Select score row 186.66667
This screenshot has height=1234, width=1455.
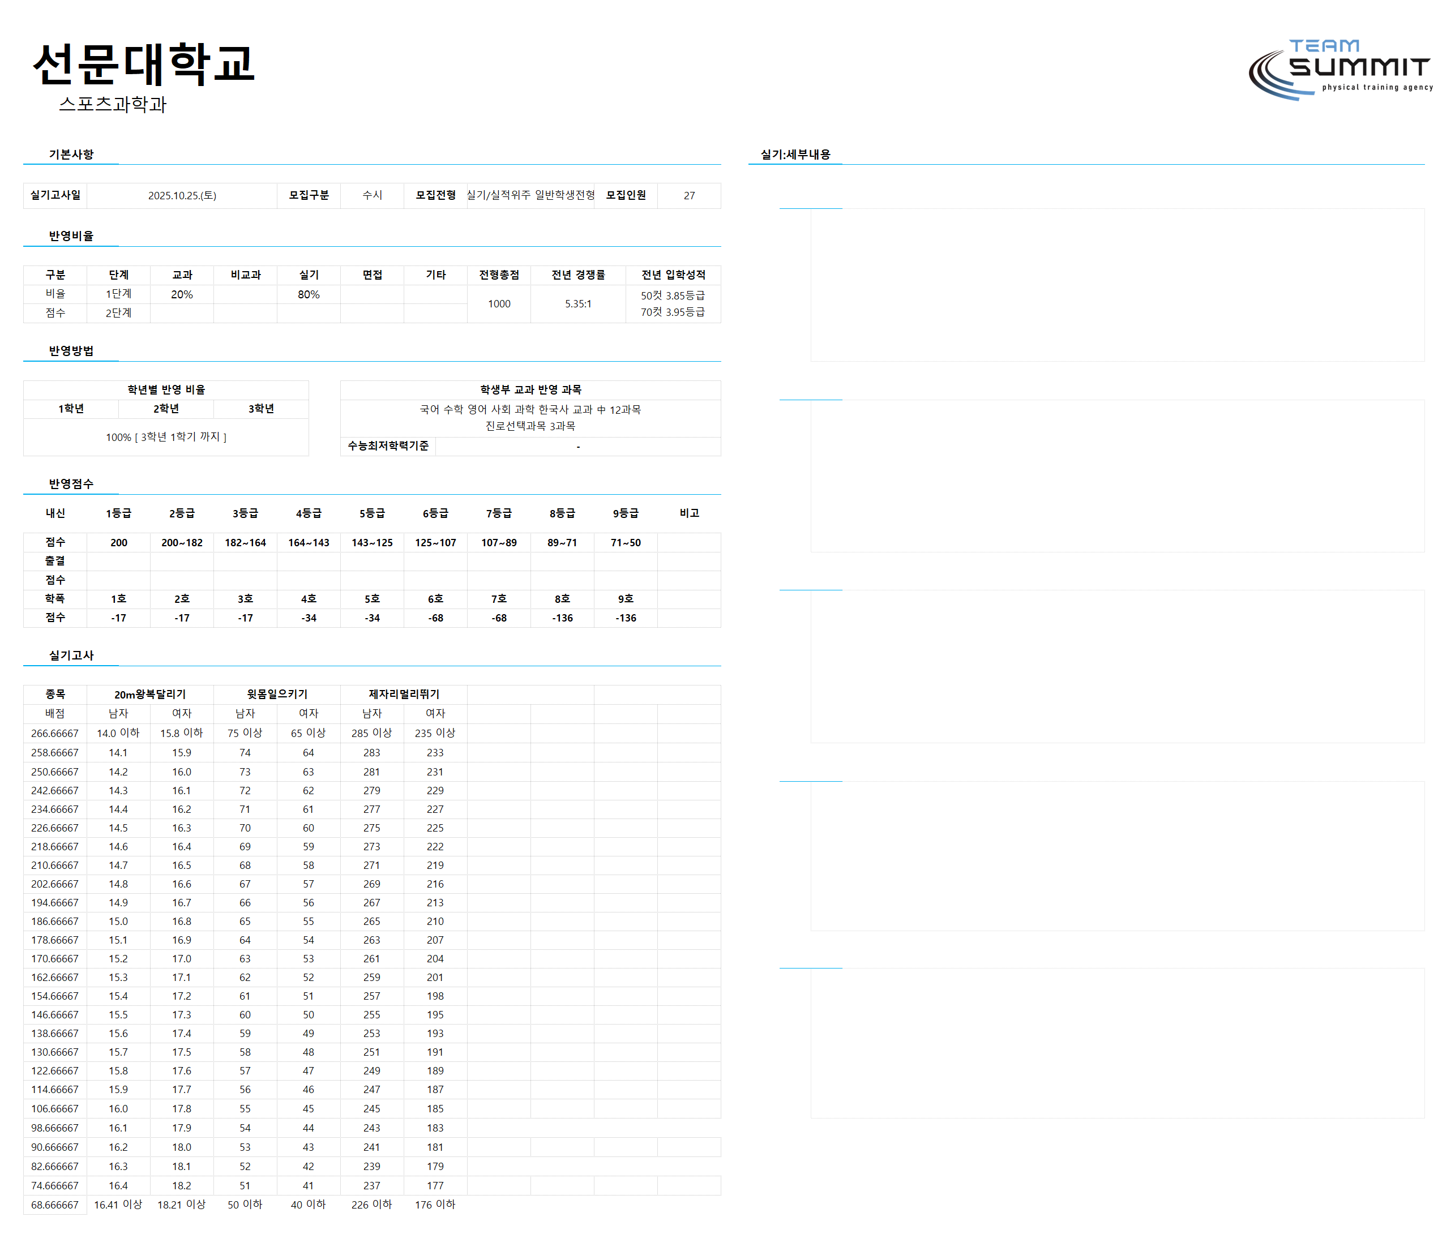tap(54, 922)
